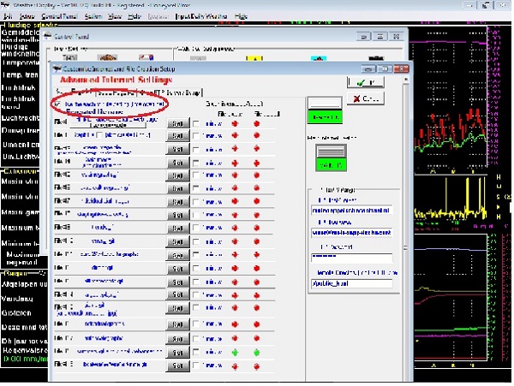The image size is (514, 386).
Task: Click the setup dialog vertical scrollbar
Action: [405, 229]
